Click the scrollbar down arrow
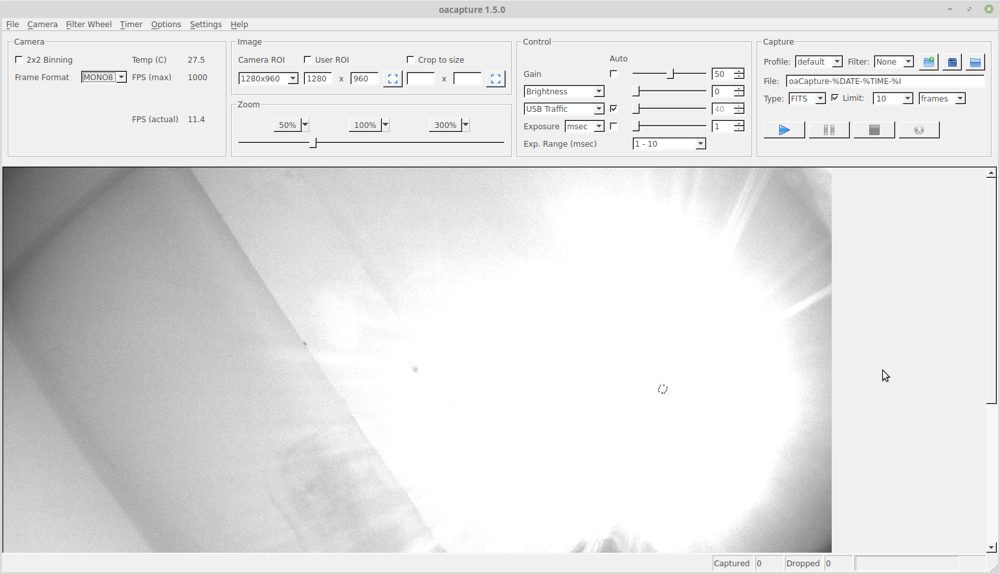This screenshot has height=574, width=1000. pyautogui.click(x=992, y=547)
